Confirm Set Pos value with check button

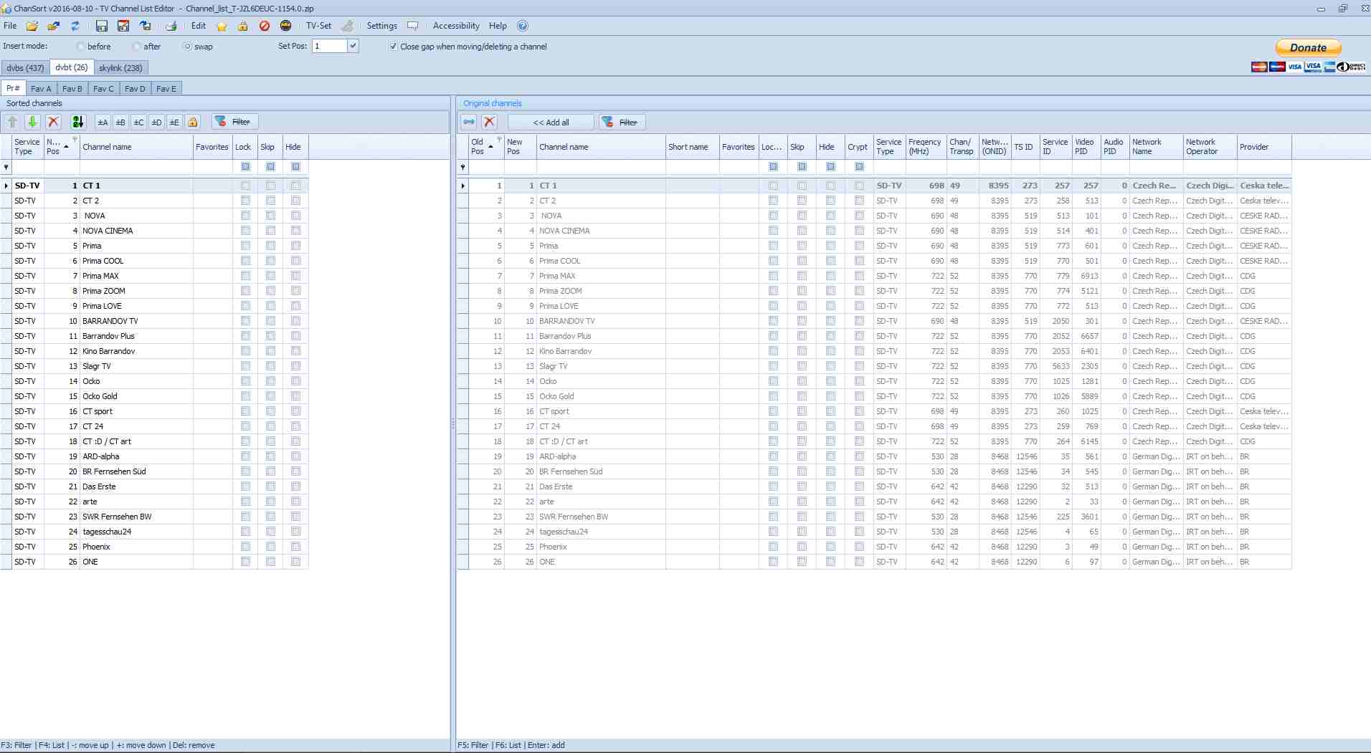coord(353,46)
